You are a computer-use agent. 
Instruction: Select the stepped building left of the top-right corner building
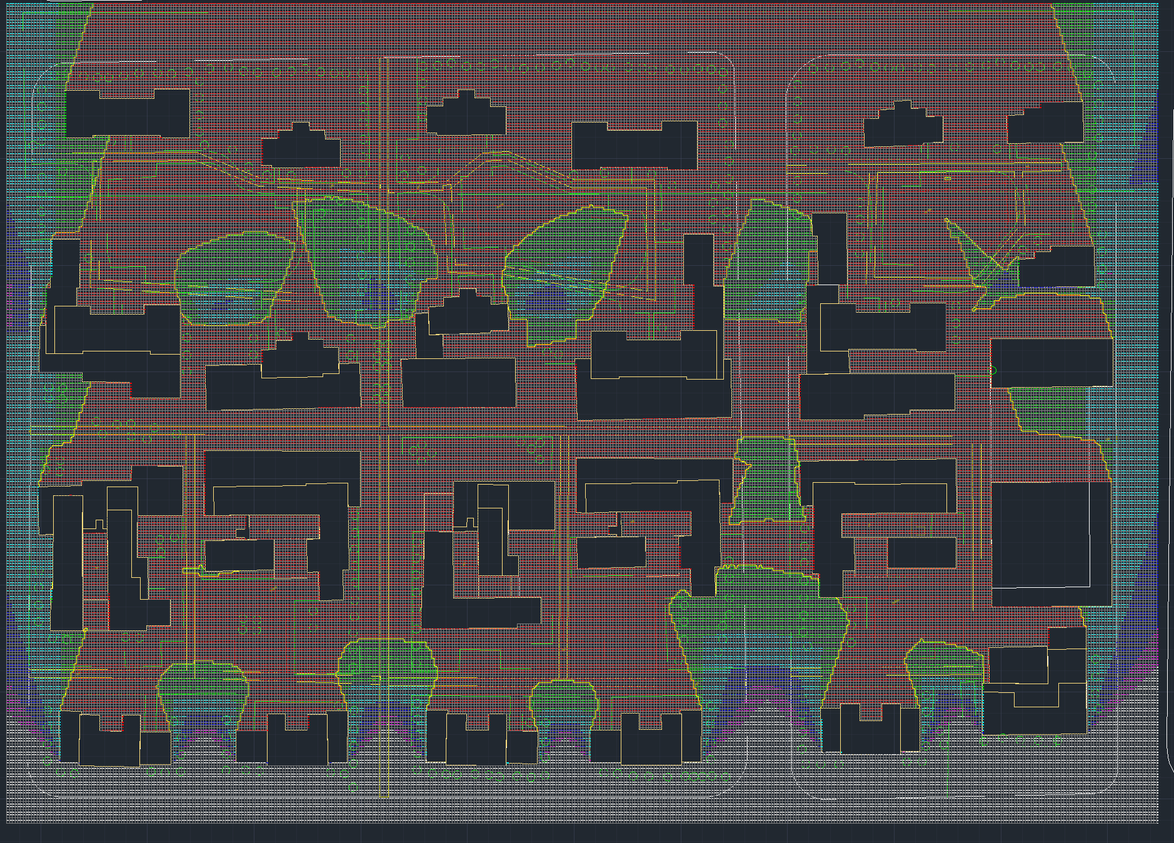click(x=902, y=128)
